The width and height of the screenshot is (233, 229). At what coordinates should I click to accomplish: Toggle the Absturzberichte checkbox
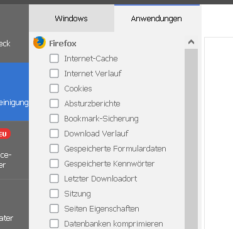[54, 103]
